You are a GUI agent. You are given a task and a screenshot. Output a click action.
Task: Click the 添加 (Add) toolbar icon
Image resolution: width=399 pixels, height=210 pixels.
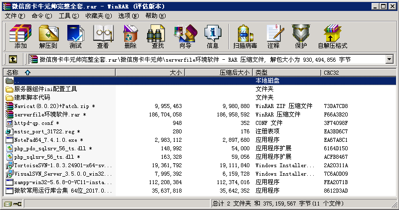pos(20,37)
